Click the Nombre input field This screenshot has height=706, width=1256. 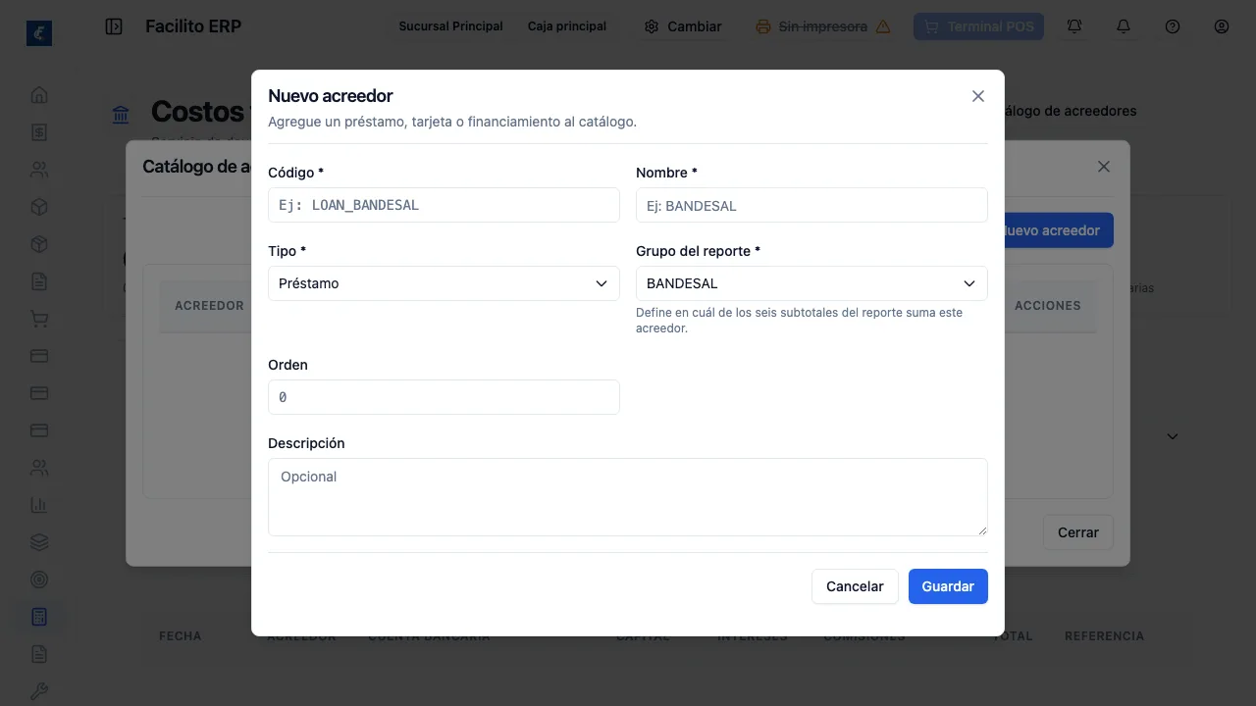tap(811, 205)
